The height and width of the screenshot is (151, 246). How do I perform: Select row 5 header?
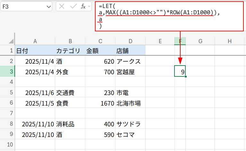7,92
